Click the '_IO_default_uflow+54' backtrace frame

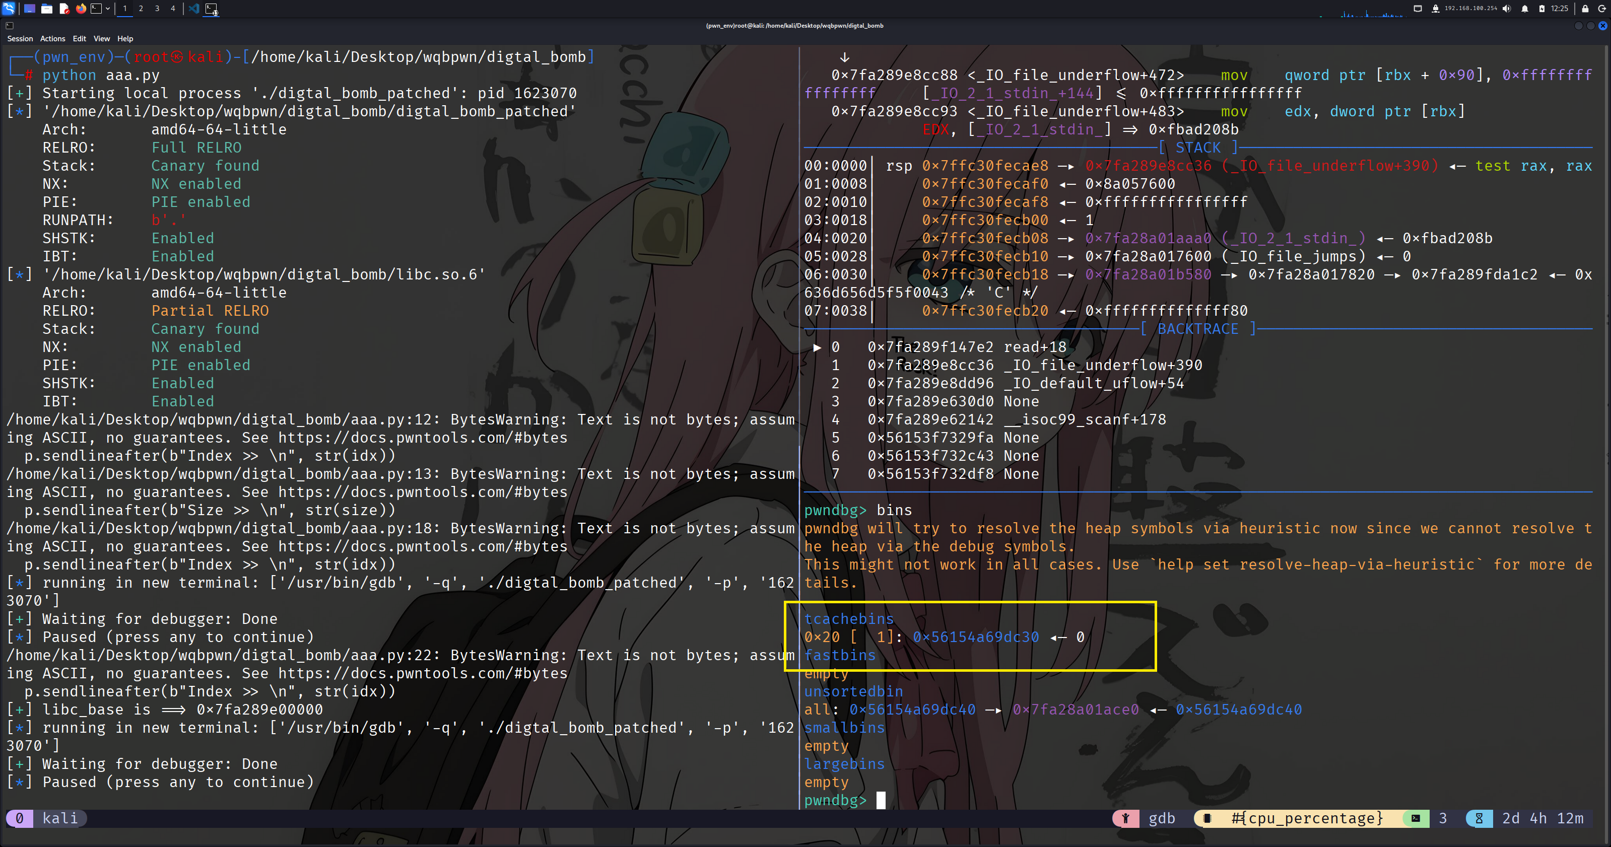click(x=1094, y=383)
